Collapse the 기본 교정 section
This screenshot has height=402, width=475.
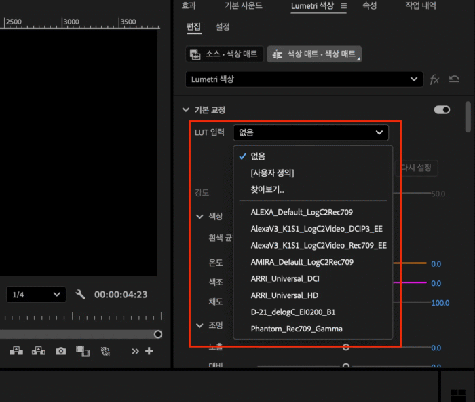coord(185,110)
